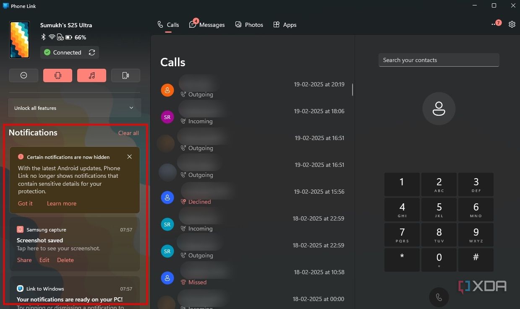Toggle the music audio control
Image resolution: width=520 pixels, height=309 pixels.
tap(91, 75)
